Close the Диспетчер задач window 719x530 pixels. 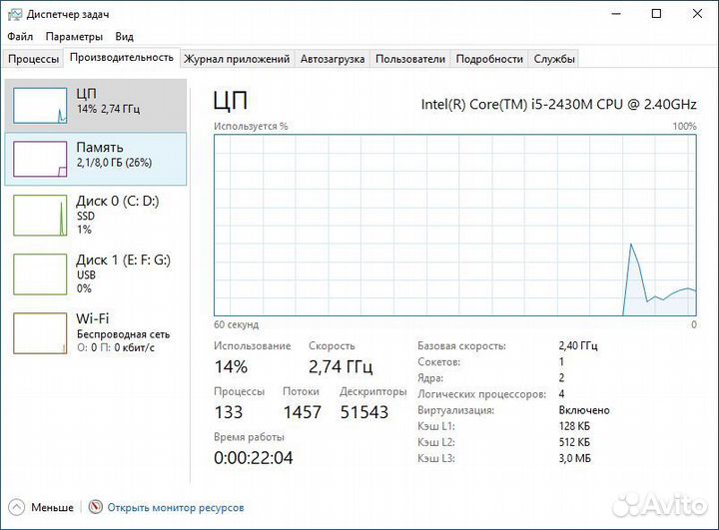point(697,14)
